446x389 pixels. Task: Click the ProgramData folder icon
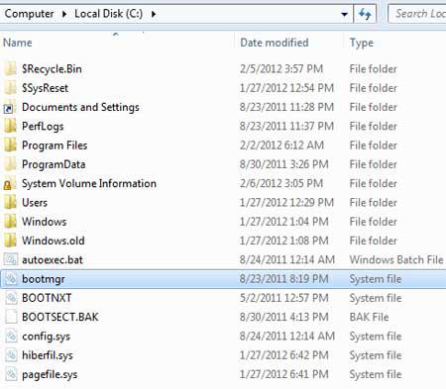tap(10, 164)
